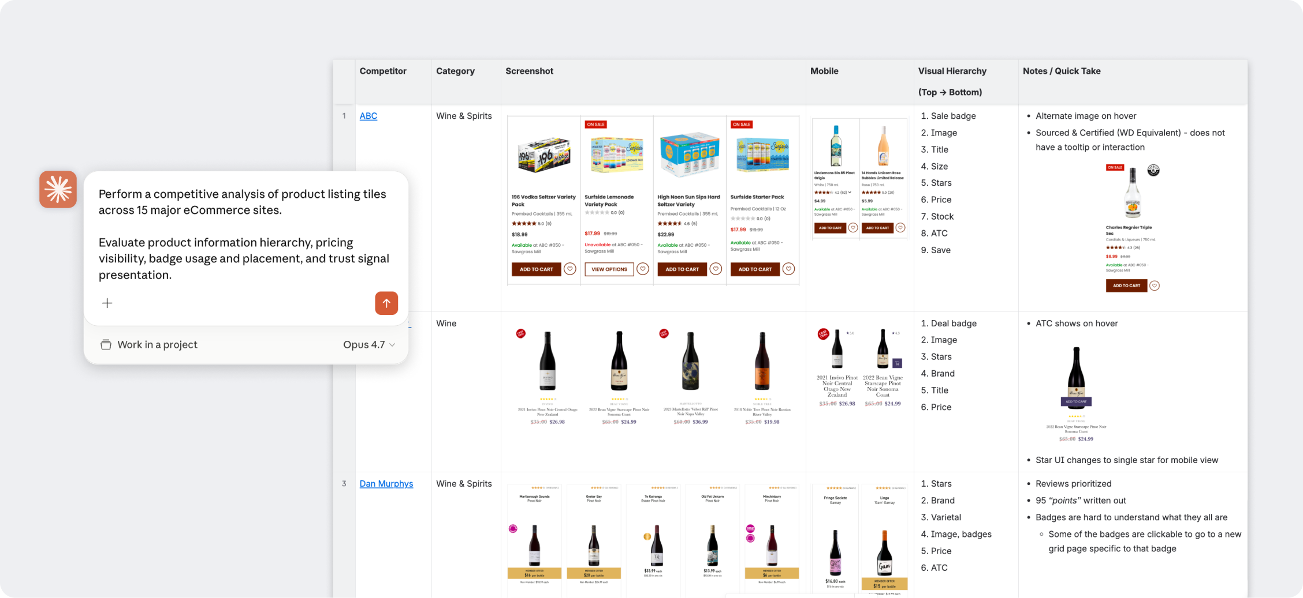
Task: Click the Old Fat Unicorn Pinot Noir bottle
Action: (x=713, y=545)
